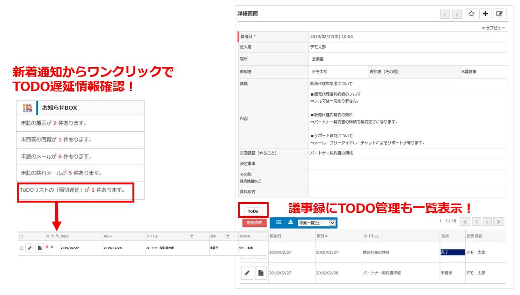Click the 新規作成 button
Screen dimensions: 520x295
pos(254,223)
